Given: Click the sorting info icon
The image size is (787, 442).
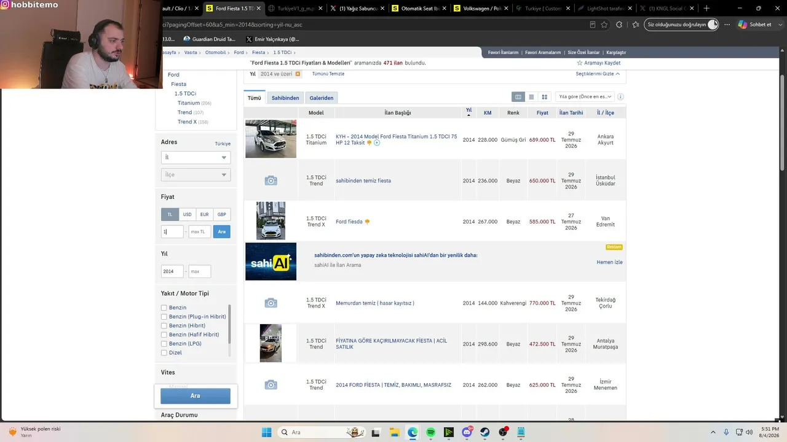Looking at the screenshot, I should click(620, 97).
